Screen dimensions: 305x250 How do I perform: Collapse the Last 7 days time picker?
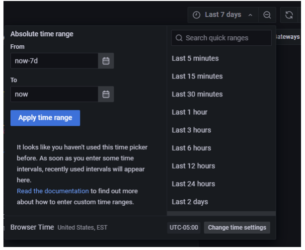tap(250, 15)
